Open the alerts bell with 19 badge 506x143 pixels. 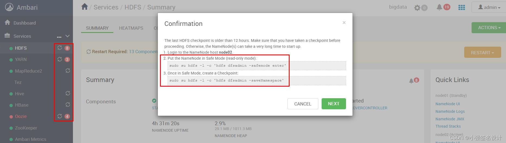443,7
